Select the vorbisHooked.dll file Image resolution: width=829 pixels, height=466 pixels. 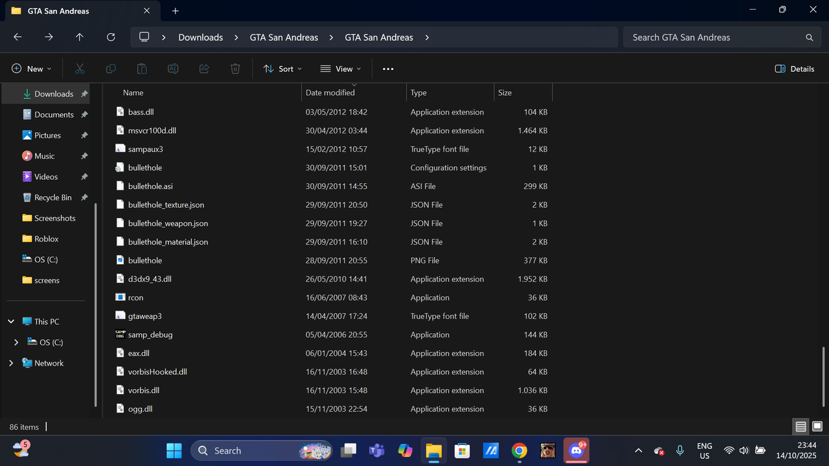(x=157, y=372)
